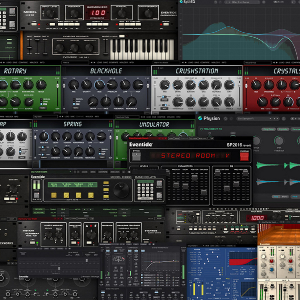The image size is (300, 300).
Task: Toggle the H910 DELAY ONLY switch
Action: pyautogui.click(x=52, y=24)
